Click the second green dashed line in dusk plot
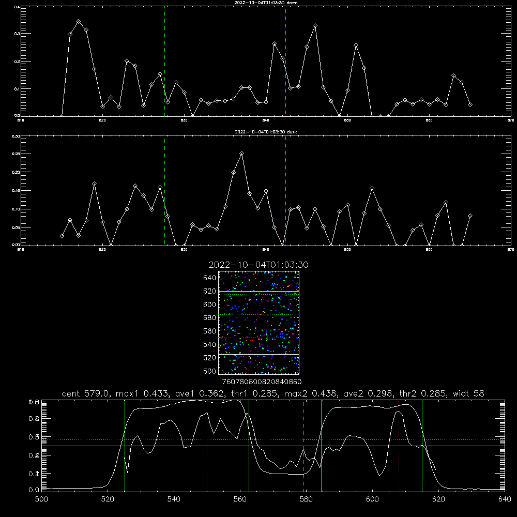The image size is (517, 517). [x=285, y=191]
